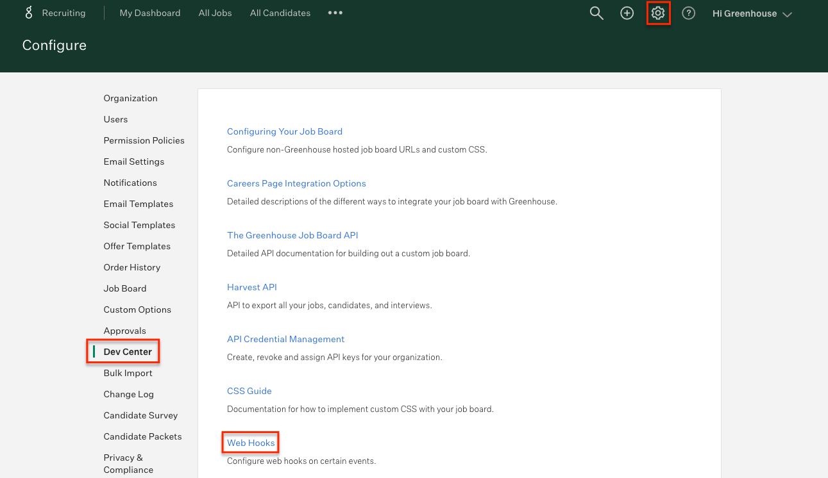Viewport: 828px width, 478px height.
Task: Open All Candidates in top navigation
Action: pyautogui.click(x=280, y=13)
